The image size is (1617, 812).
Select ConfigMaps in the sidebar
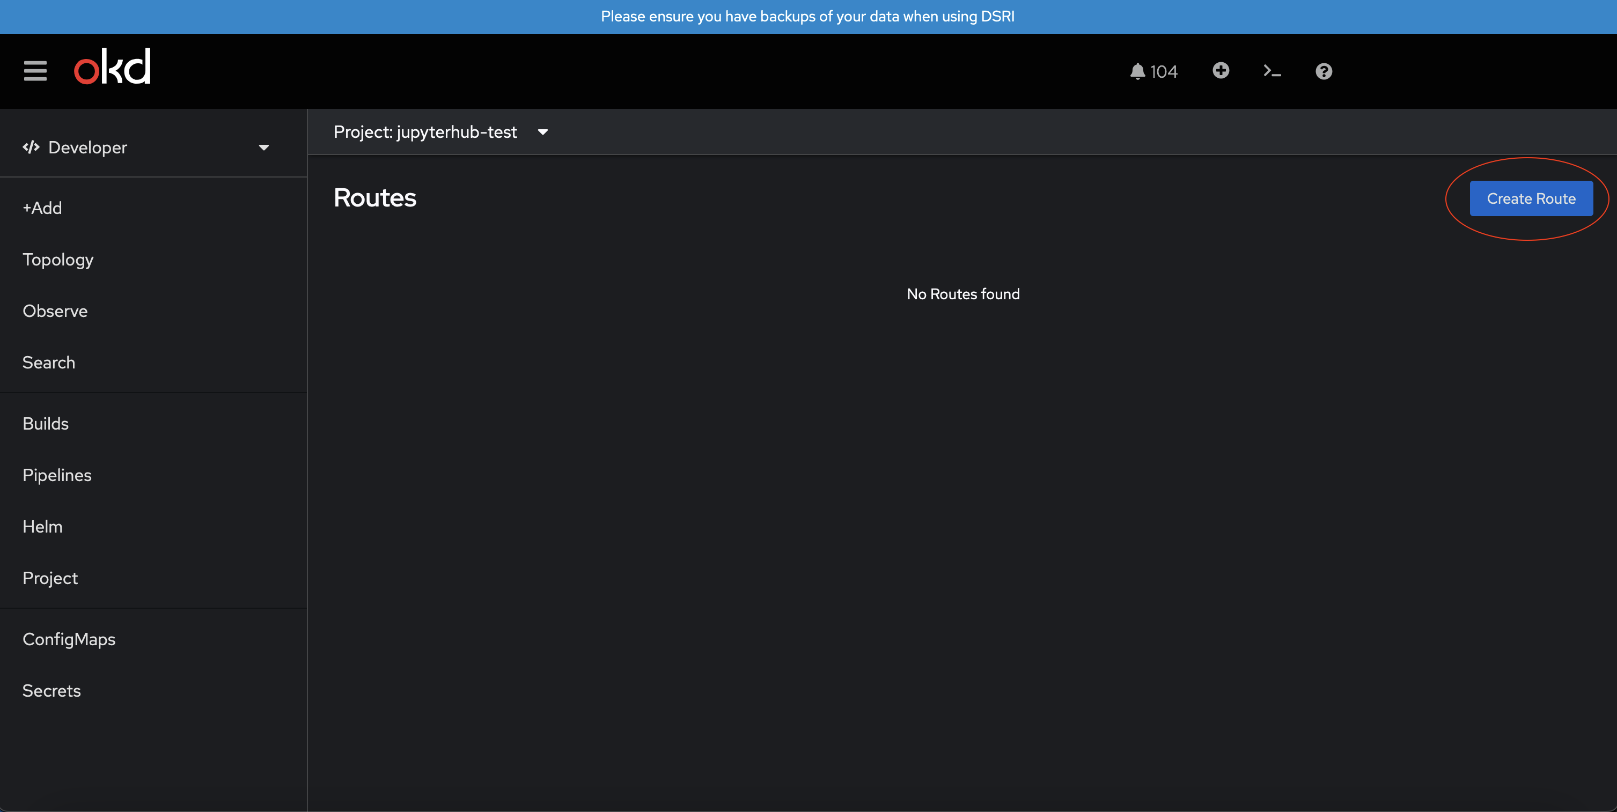tap(69, 639)
